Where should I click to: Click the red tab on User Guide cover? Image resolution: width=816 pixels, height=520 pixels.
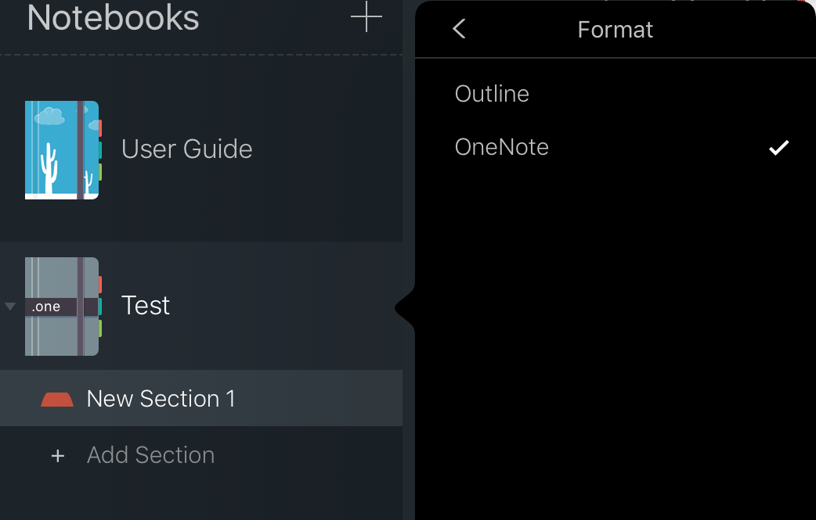pyautogui.click(x=100, y=128)
